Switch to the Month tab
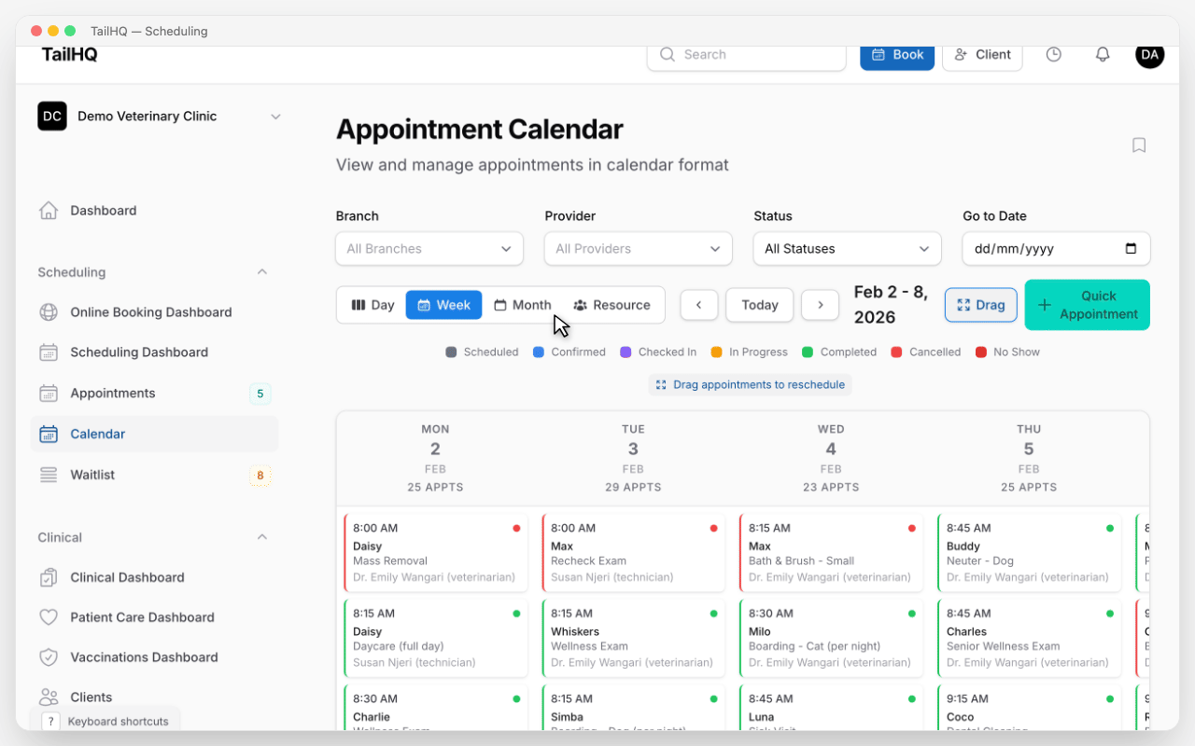Viewport: 1195px width, 746px height. [x=523, y=305]
